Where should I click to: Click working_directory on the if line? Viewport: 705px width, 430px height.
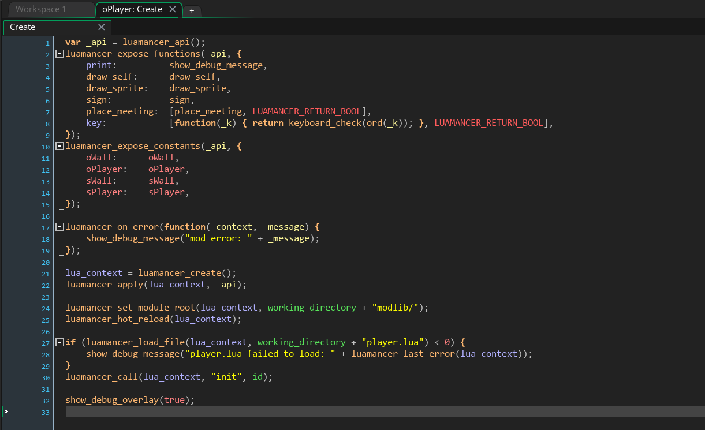click(301, 342)
